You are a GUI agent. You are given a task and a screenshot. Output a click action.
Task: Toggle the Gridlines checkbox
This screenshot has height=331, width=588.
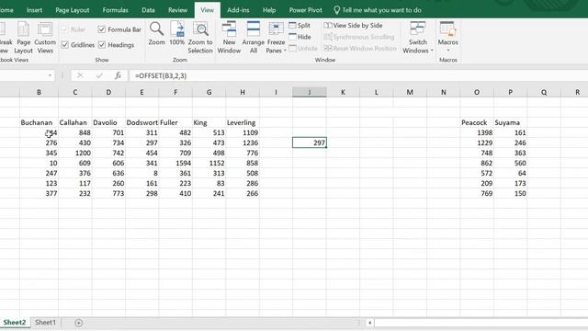tap(65, 45)
